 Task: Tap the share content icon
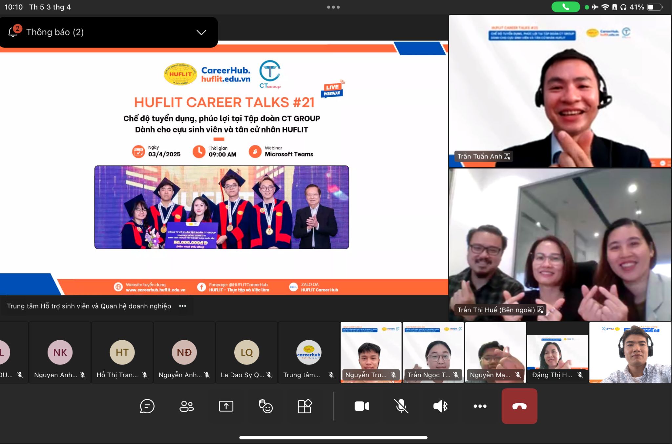click(x=226, y=406)
